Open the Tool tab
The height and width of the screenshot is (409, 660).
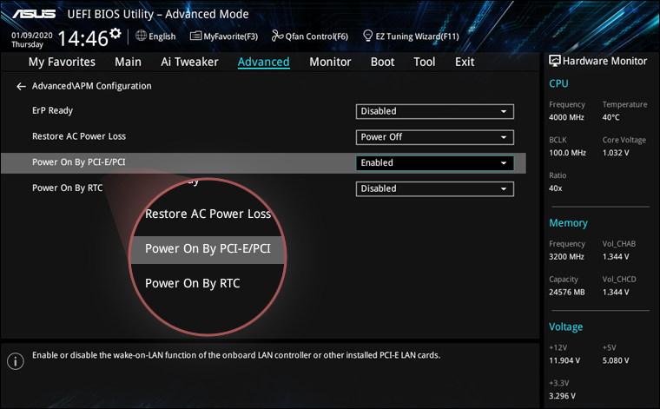click(425, 62)
